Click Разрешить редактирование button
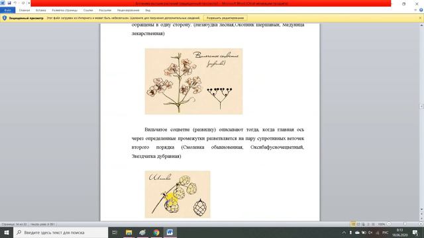 coord(225,18)
